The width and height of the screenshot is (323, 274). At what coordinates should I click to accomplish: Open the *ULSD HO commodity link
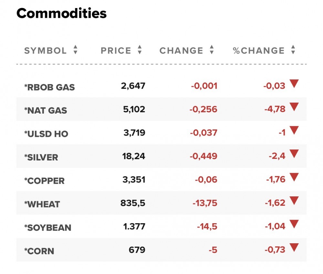pyautogui.click(x=46, y=134)
